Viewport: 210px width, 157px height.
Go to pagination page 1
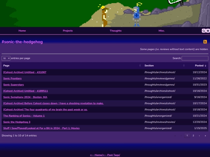[x=187, y=136]
